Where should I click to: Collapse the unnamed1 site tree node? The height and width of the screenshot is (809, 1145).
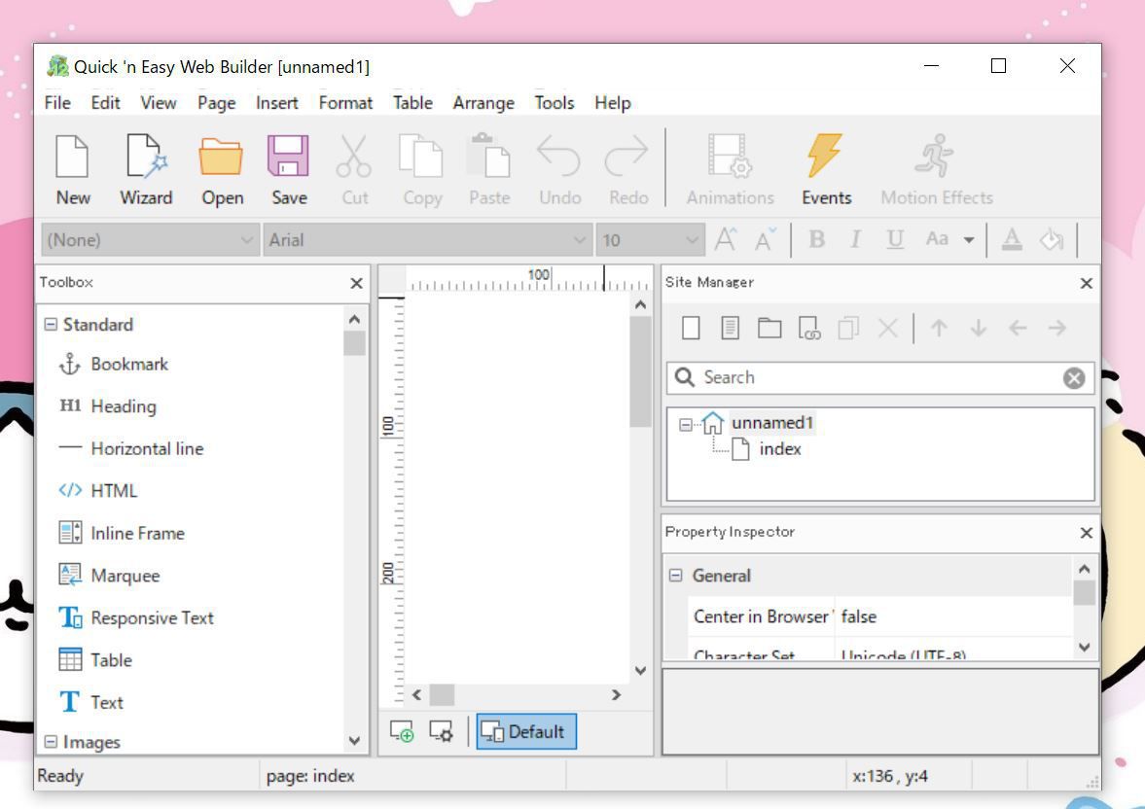coord(685,424)
